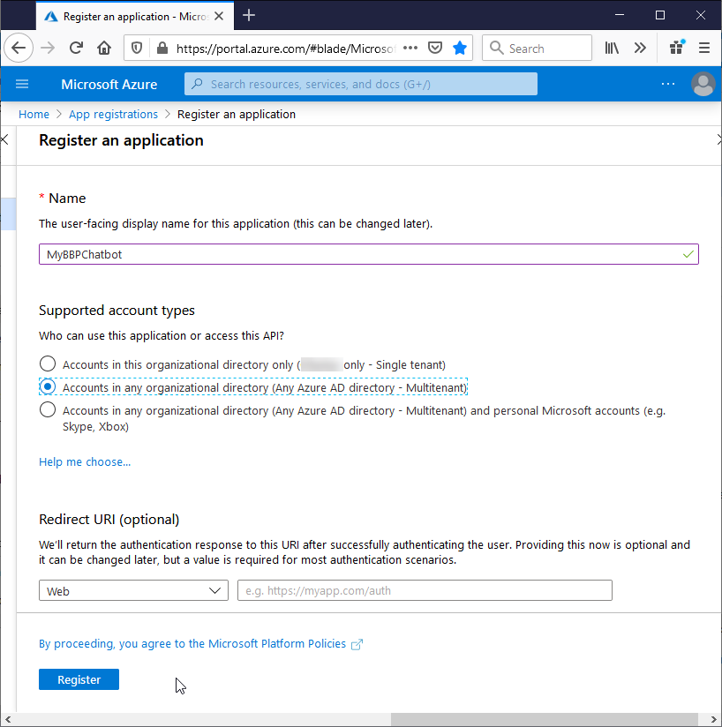Open Microsoft Platform Policies agreement link
722x727 pixels.
click(192, 644)
